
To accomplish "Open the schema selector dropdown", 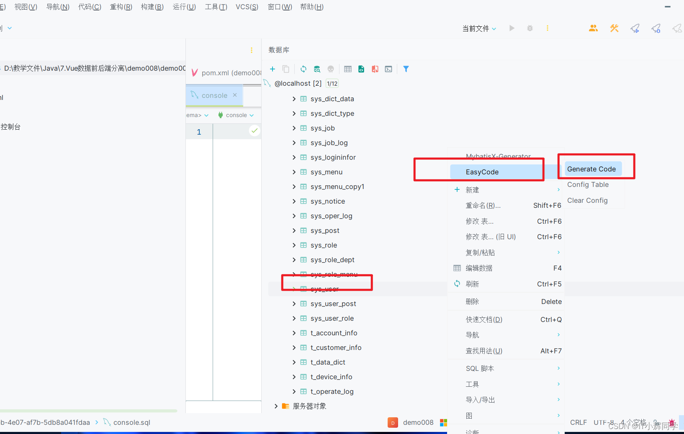I will pos(198,115).
